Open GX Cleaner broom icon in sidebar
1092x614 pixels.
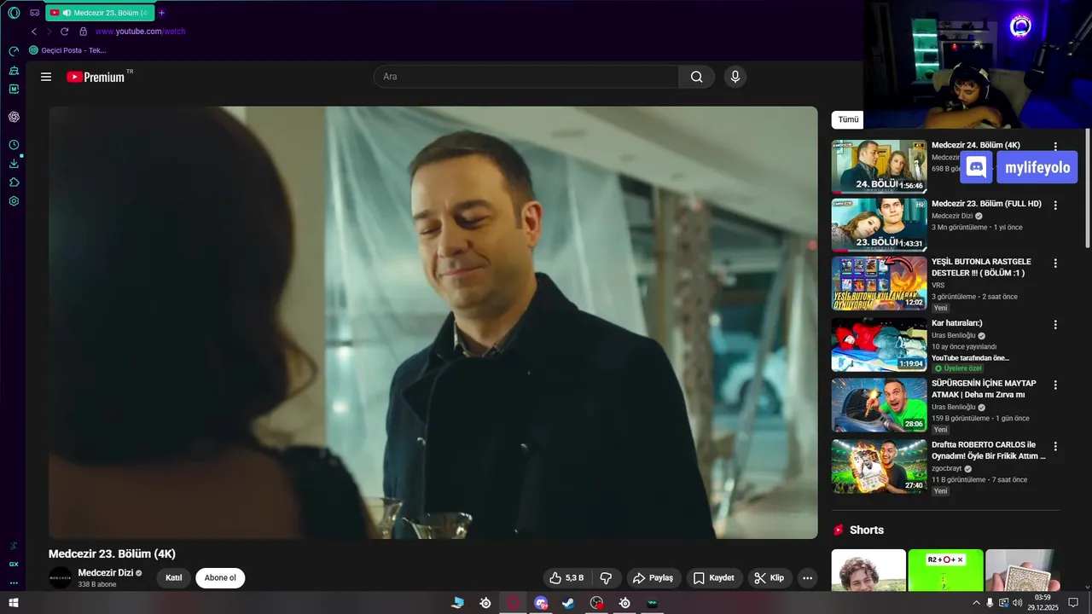click(14, 71)
